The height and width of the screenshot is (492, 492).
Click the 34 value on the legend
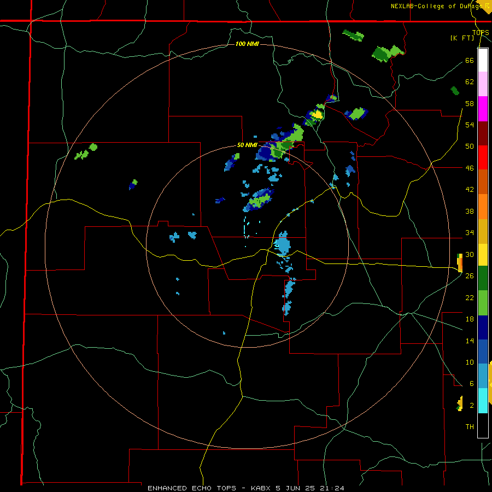click(x=470, y=233)
